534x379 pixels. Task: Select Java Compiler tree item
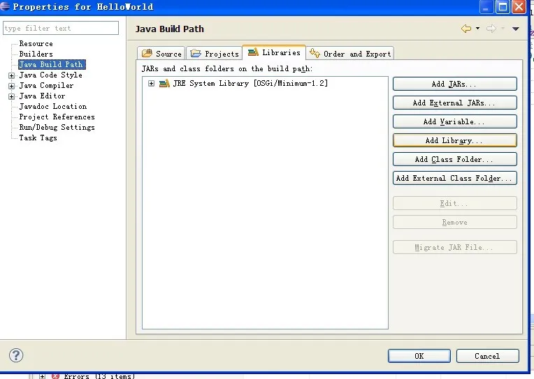coord(46,85)
